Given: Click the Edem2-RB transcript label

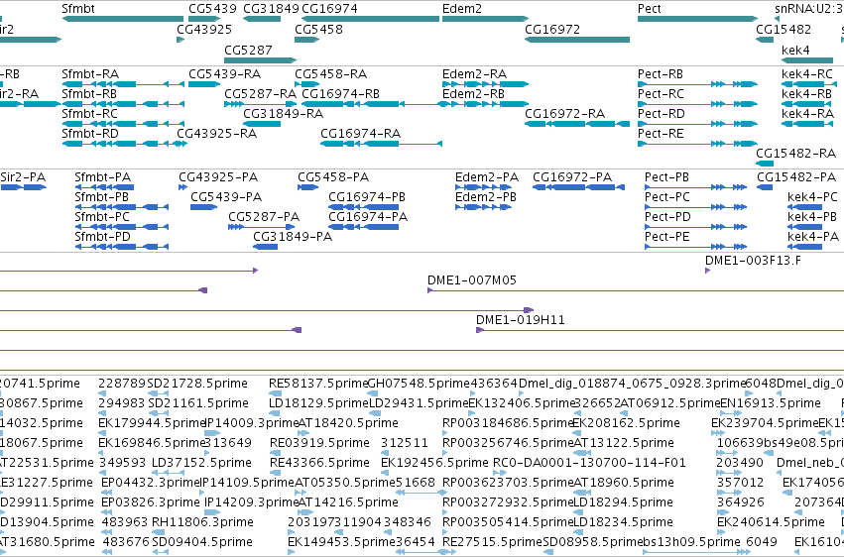Looking at the screenshot, I should pos(474,93).
